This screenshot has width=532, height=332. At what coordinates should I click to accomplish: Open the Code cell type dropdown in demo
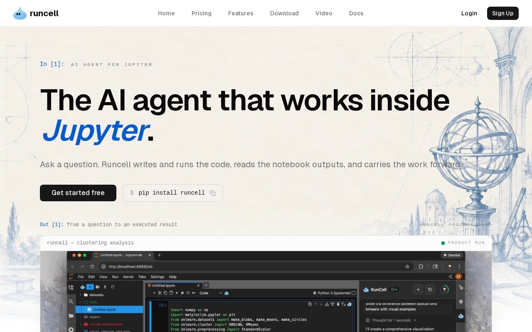pyautogui.click(x=211, y=293)
